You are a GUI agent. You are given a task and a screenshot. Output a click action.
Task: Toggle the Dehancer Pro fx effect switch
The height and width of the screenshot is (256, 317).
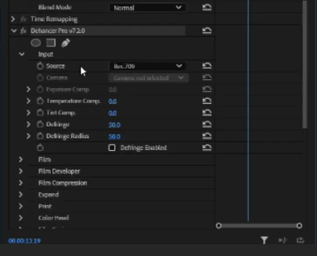point(24,31)
